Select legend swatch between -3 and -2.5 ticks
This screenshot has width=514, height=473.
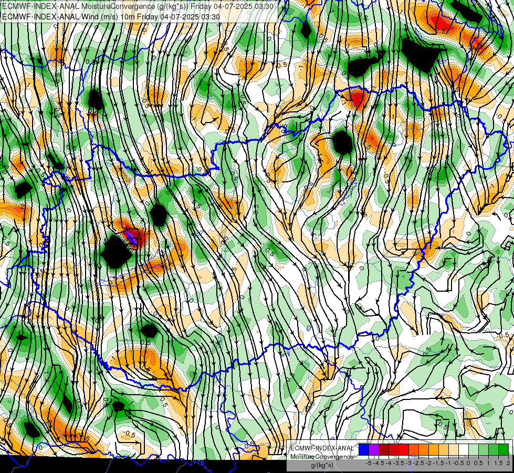point(414,449)
